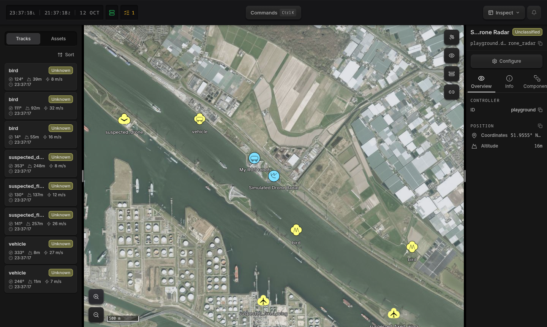The image size is (547, 327).
Task: Select the ruler measure tool
Action: [452, 74]
